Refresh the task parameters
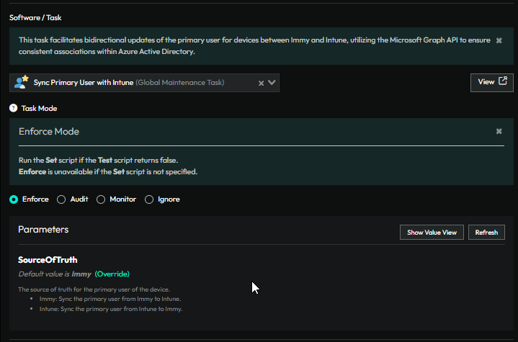 [486, 233]
